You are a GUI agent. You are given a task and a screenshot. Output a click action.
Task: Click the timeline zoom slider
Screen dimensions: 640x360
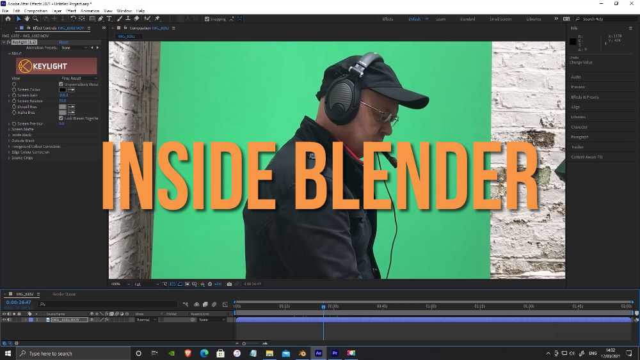pos(244,343)
